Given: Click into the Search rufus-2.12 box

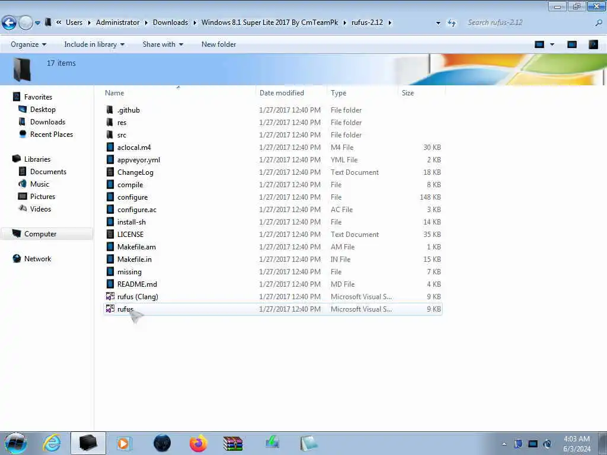Looking at the screenshot, I should tap(528, 23).
